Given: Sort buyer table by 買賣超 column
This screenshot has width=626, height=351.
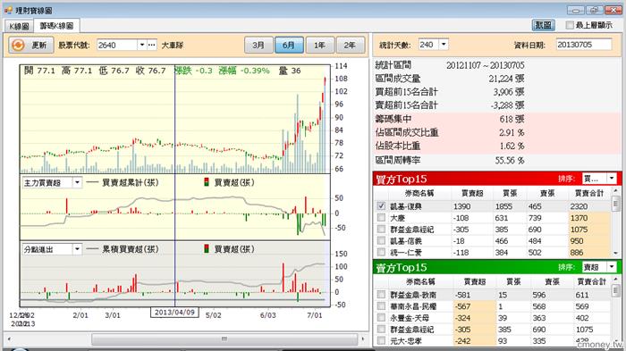Looking at the screenshot, I should coord(472,193).
